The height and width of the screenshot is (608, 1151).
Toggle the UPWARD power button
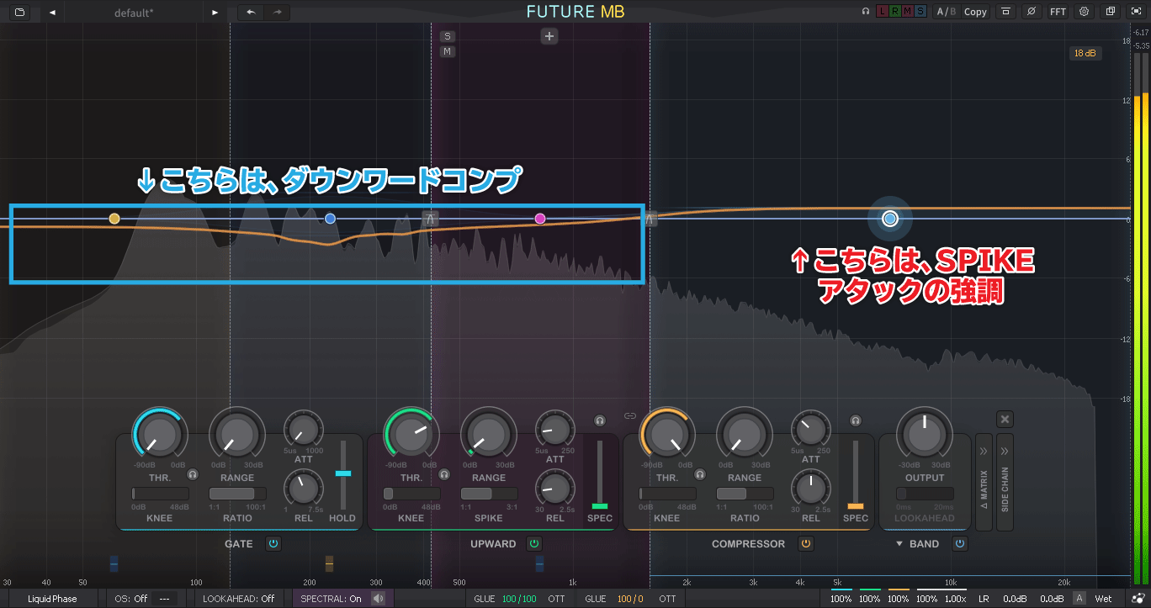(x=533, y=544)
